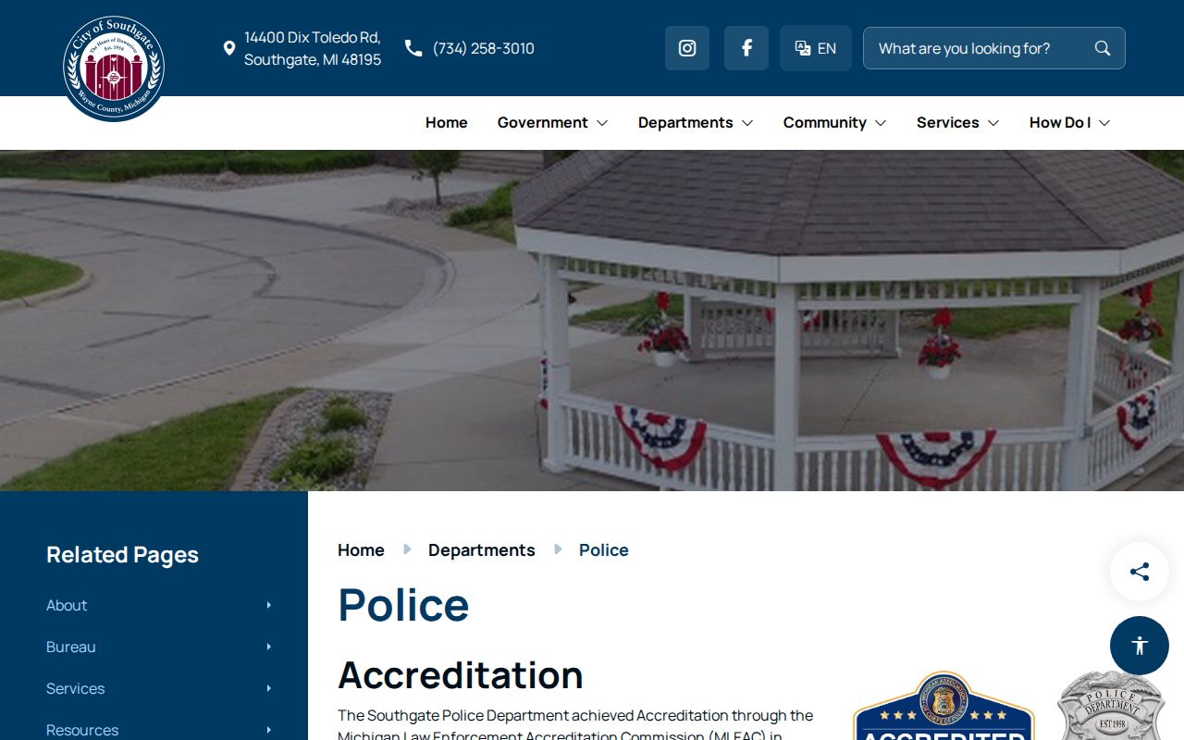This screenshot has height=740, width=1184.
Task: Go to the Home navigation item
Action: tap(447, 122)
